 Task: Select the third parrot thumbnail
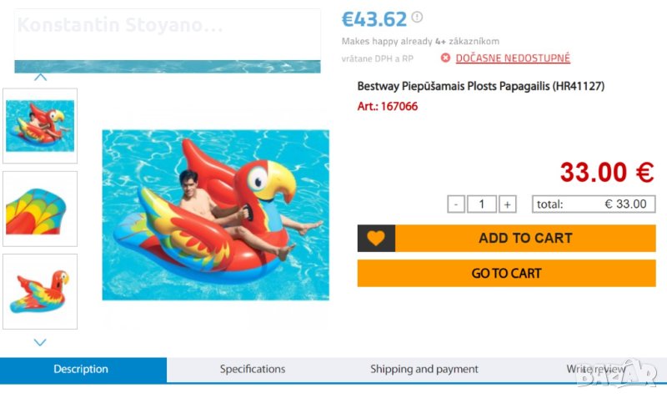click(x=40, y=291)
